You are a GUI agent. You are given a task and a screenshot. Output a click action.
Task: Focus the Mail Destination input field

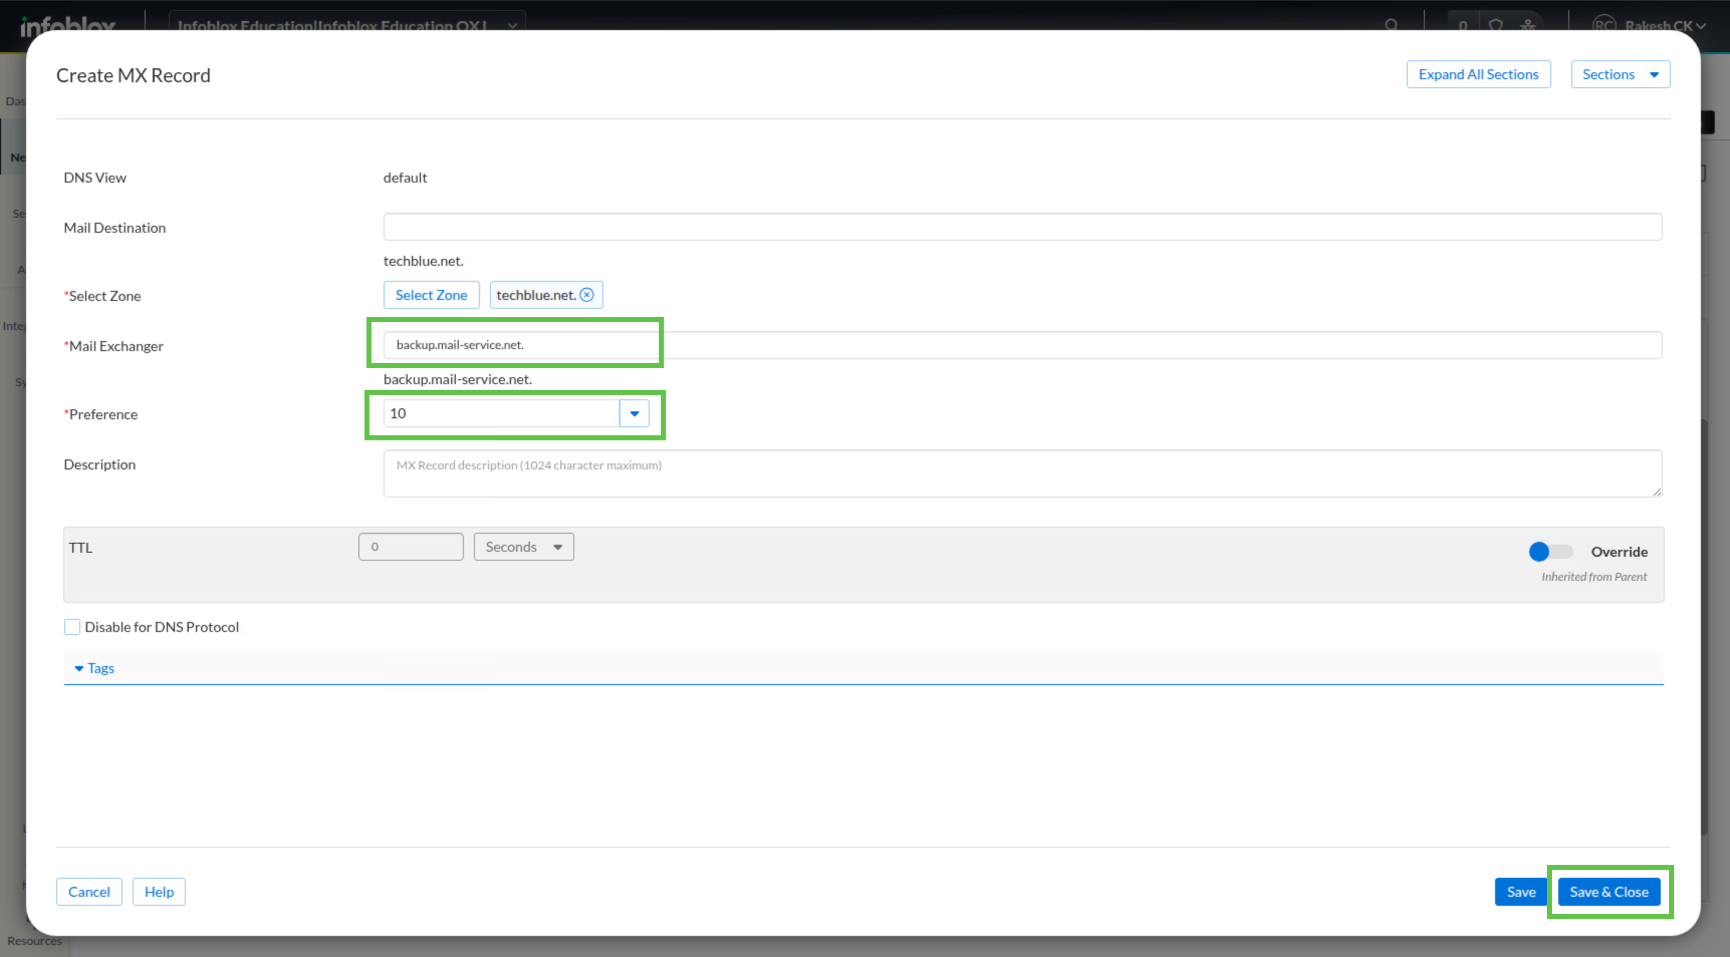click(1022, 227)
